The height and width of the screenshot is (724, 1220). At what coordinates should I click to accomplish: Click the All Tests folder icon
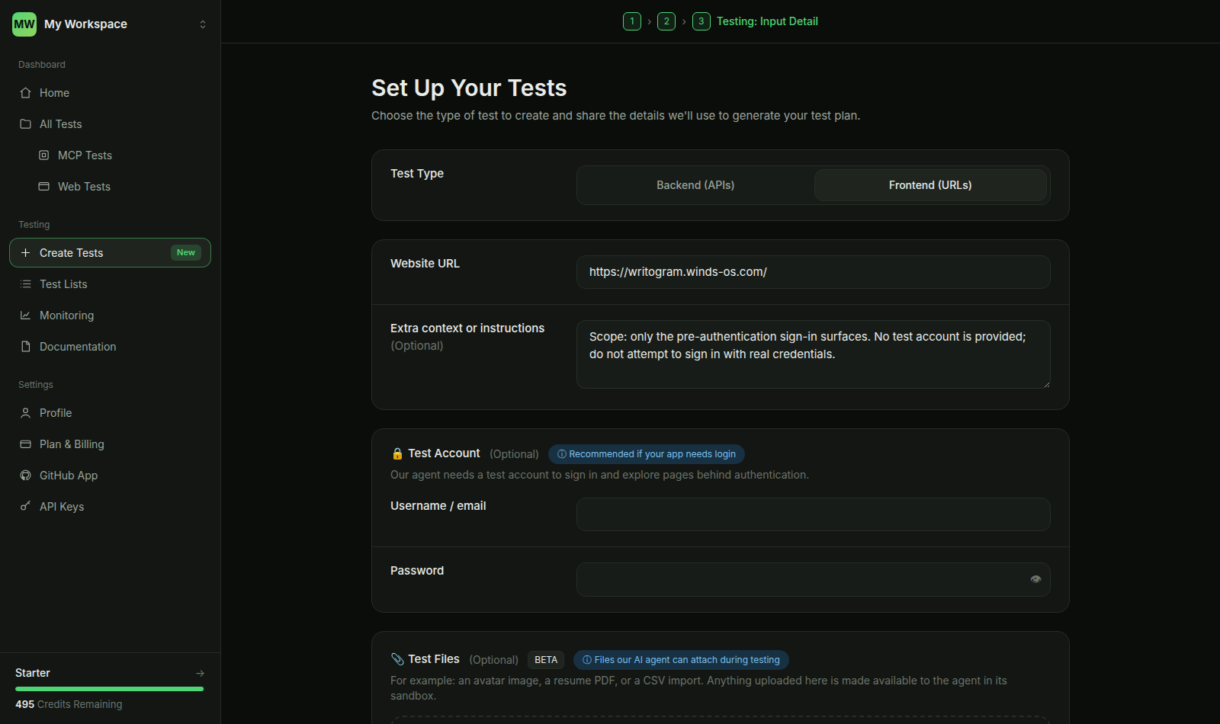(25, 124)
